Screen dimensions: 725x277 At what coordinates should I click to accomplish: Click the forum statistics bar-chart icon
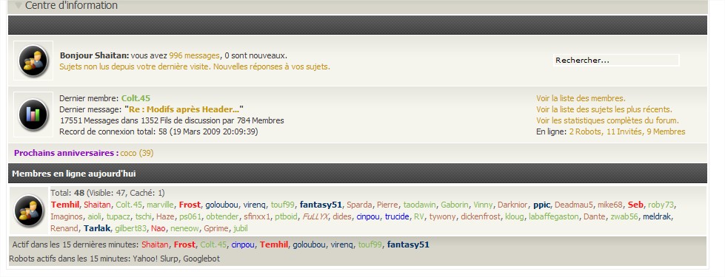(x=33, y=114)
